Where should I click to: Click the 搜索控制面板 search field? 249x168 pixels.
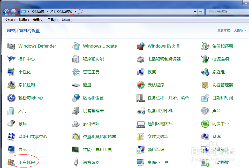(227, 12)
